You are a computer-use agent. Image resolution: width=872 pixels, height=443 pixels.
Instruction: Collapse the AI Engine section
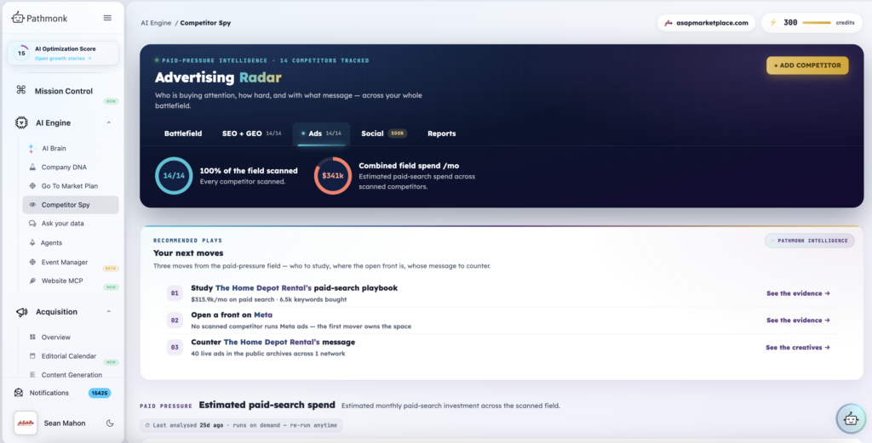point(108,122)
